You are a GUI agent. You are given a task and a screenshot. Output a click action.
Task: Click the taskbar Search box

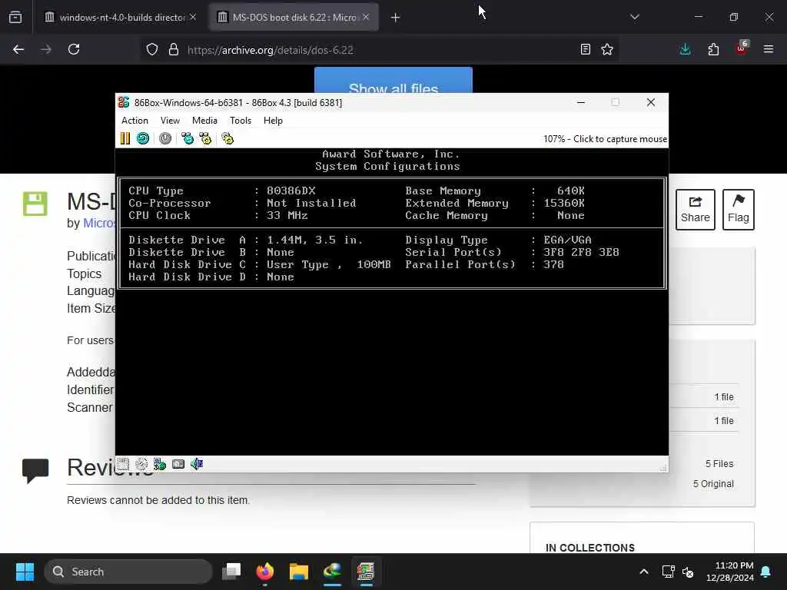(x=128, y=572)
